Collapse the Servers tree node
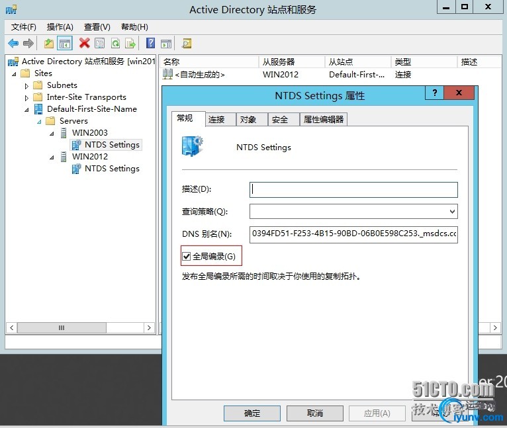The height and width of the screenshot is (428, 507). [39, 122]
